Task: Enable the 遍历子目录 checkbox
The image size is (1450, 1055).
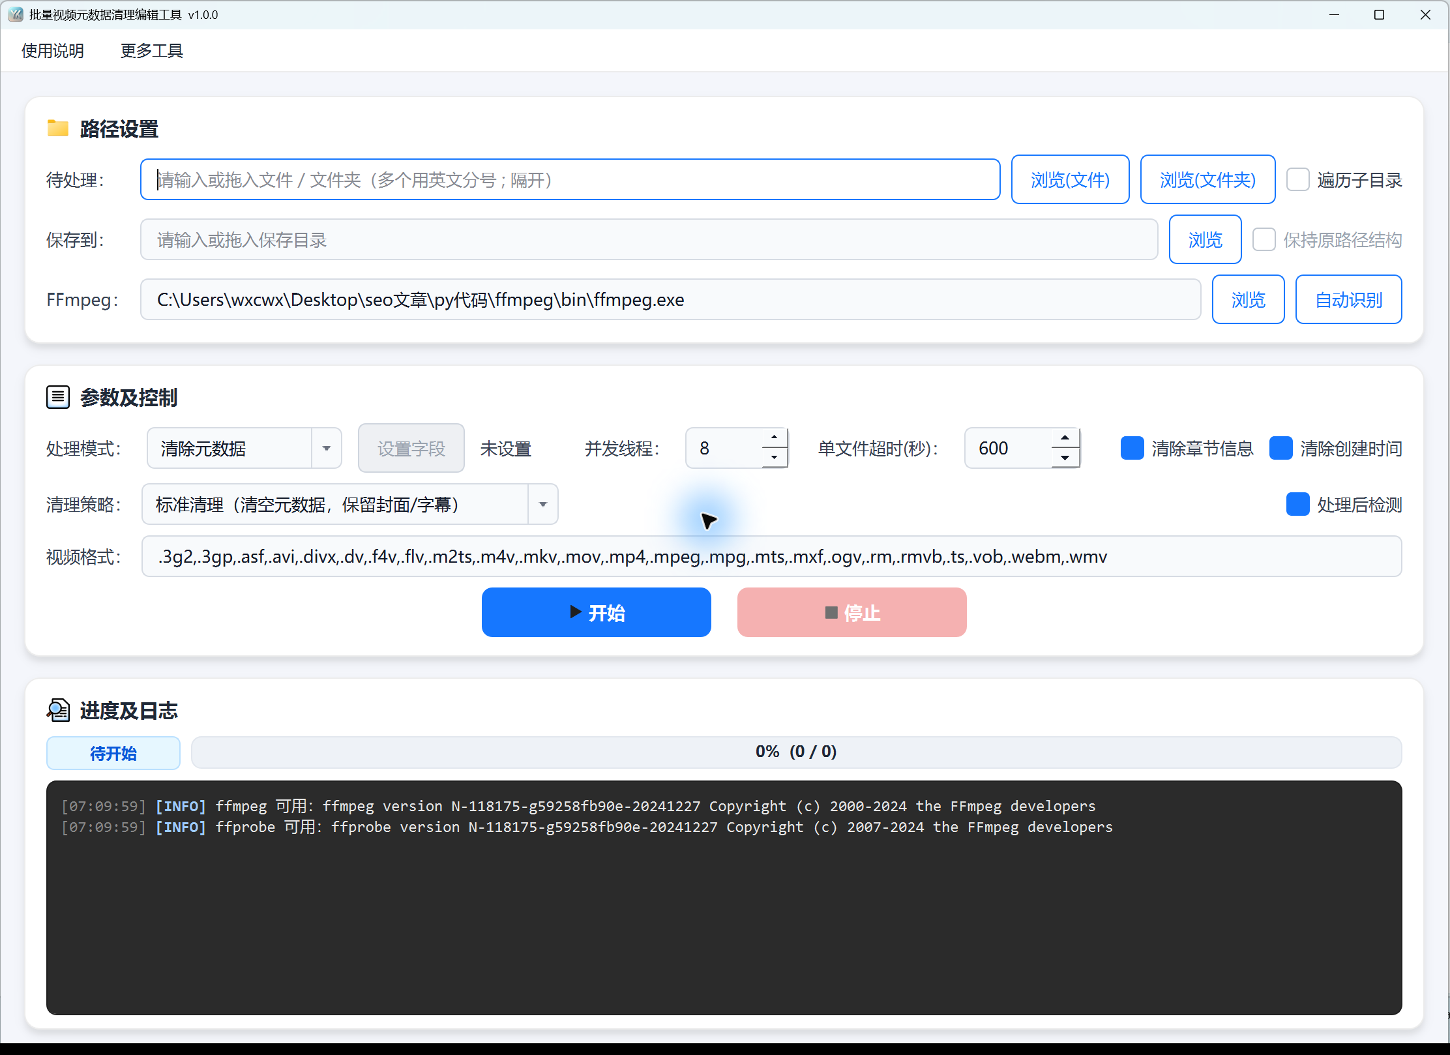Action: click(x=1297, y=179)
